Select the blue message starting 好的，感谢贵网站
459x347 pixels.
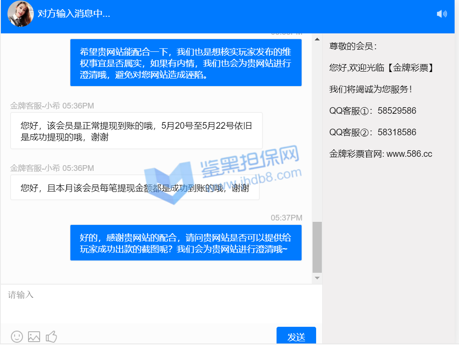pyautogui.click(x=186, y=243)
